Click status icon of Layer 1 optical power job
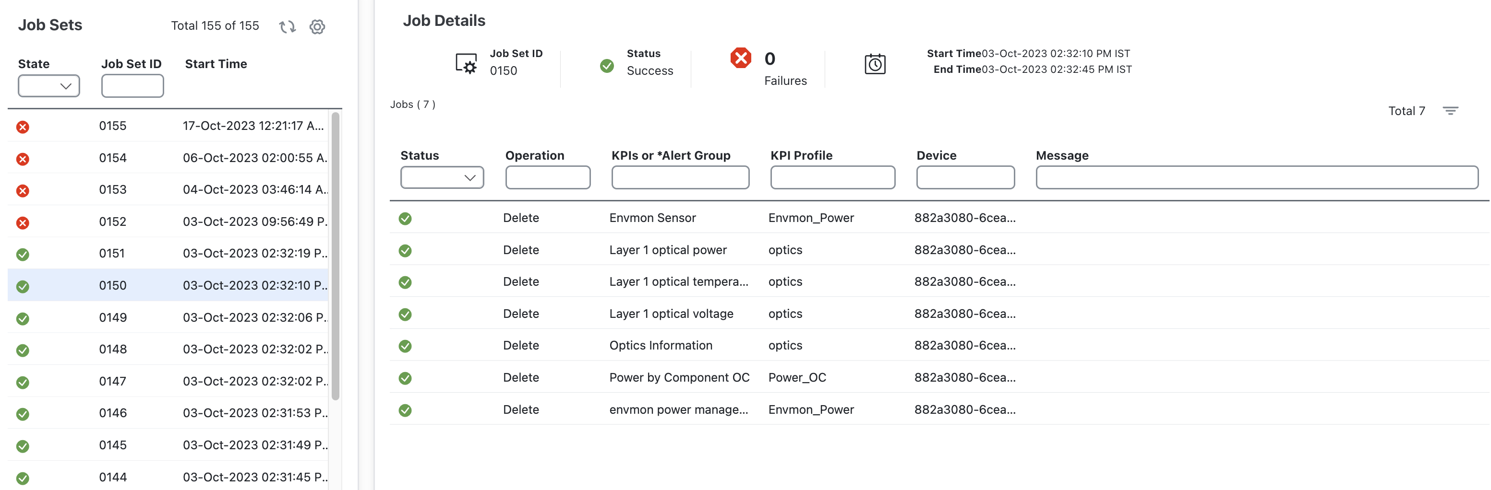Viewport: 1491px width, 490px height. 405,251
